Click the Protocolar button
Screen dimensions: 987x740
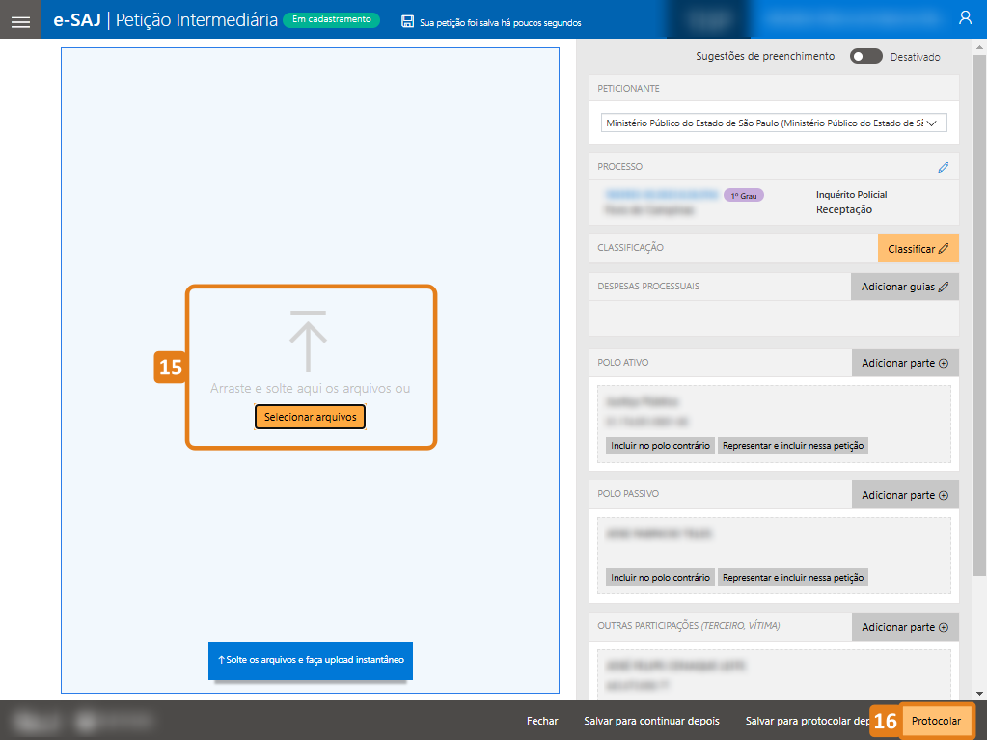point(936,721)
